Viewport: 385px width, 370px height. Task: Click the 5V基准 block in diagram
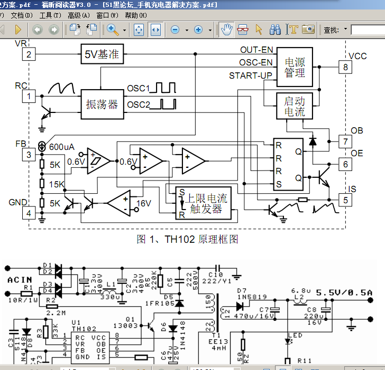pos(102,54)
